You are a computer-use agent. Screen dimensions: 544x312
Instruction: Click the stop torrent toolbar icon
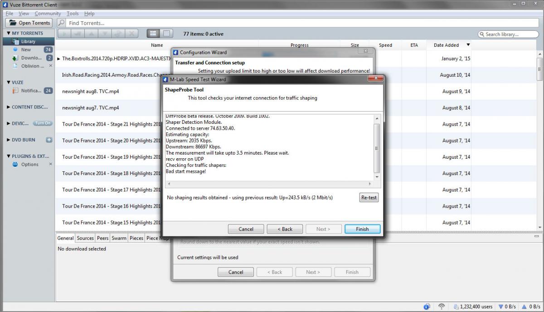(77, 34)
